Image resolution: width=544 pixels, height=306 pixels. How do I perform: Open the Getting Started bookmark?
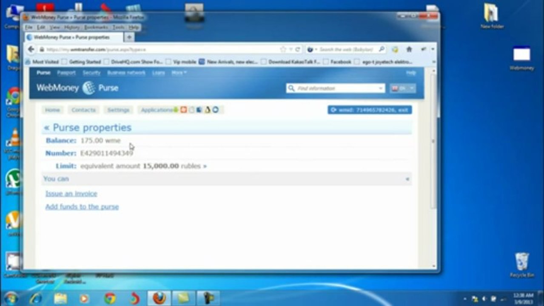point(81,62)
